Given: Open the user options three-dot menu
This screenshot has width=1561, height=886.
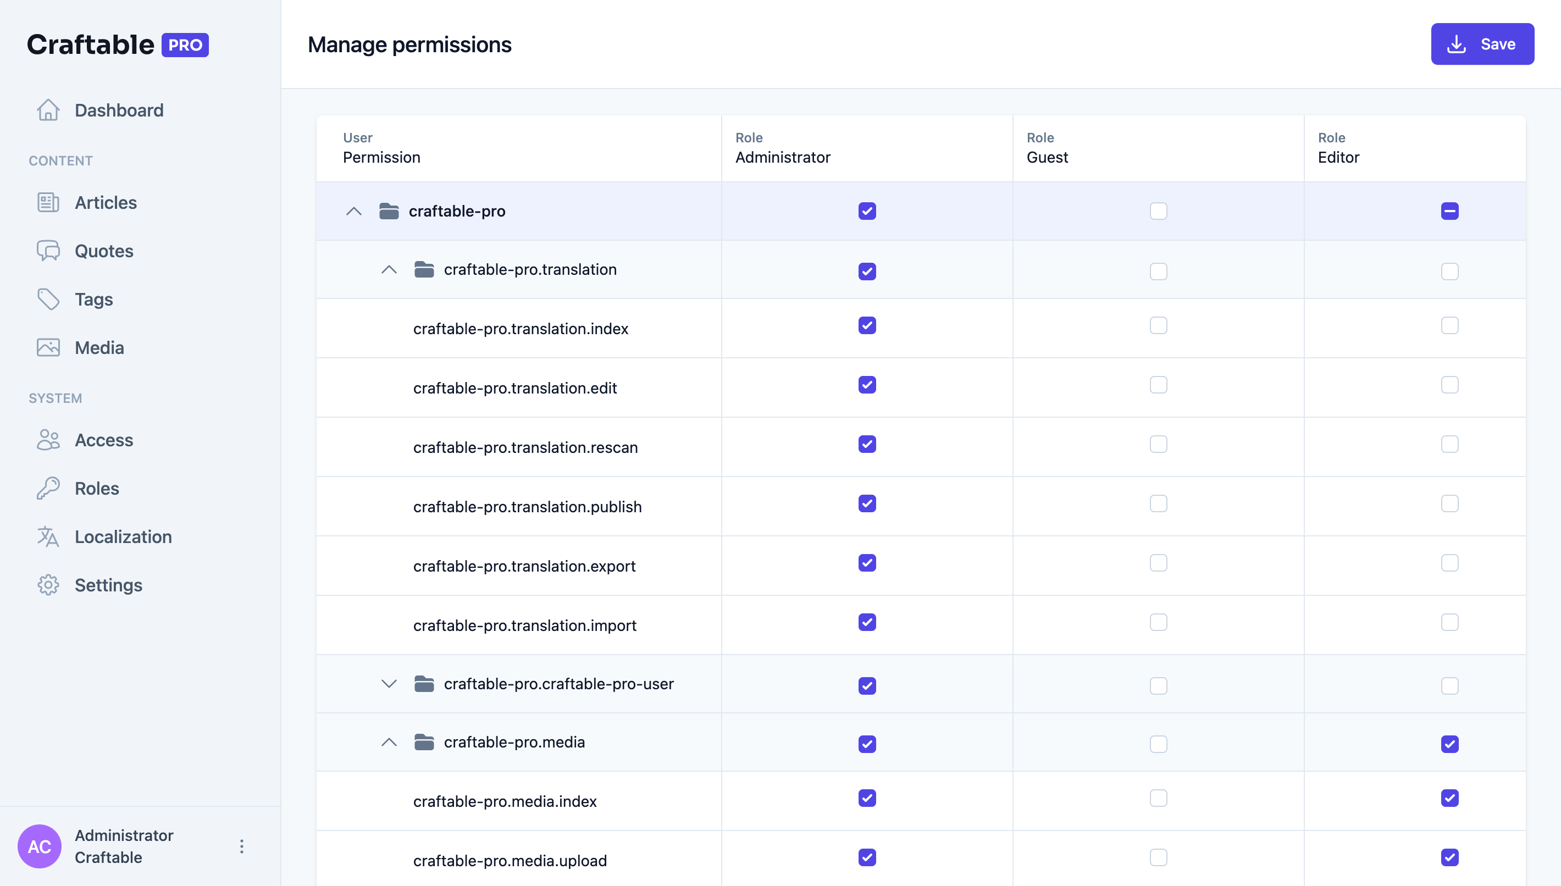Looking at the screenshot, I should point(241,846).
